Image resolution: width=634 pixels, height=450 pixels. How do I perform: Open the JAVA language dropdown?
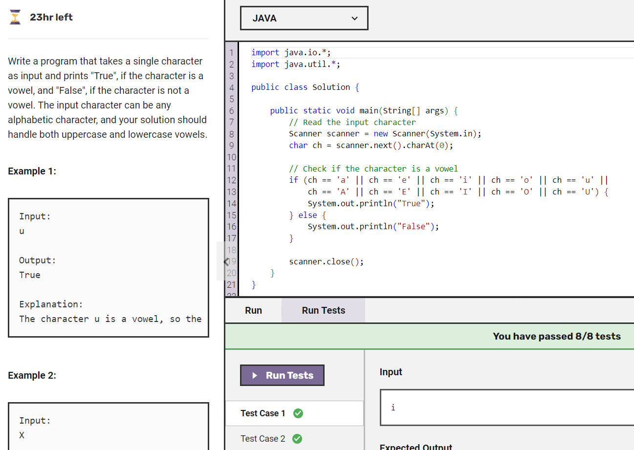(304, 18)
